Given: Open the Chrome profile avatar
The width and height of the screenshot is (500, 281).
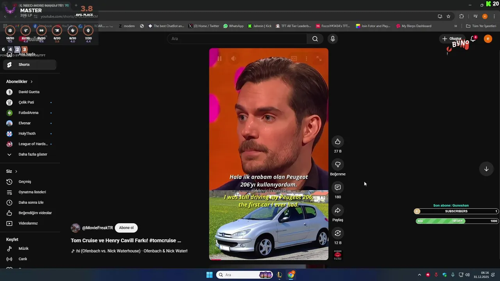Looking at the screenshot, I should (485, 16).
